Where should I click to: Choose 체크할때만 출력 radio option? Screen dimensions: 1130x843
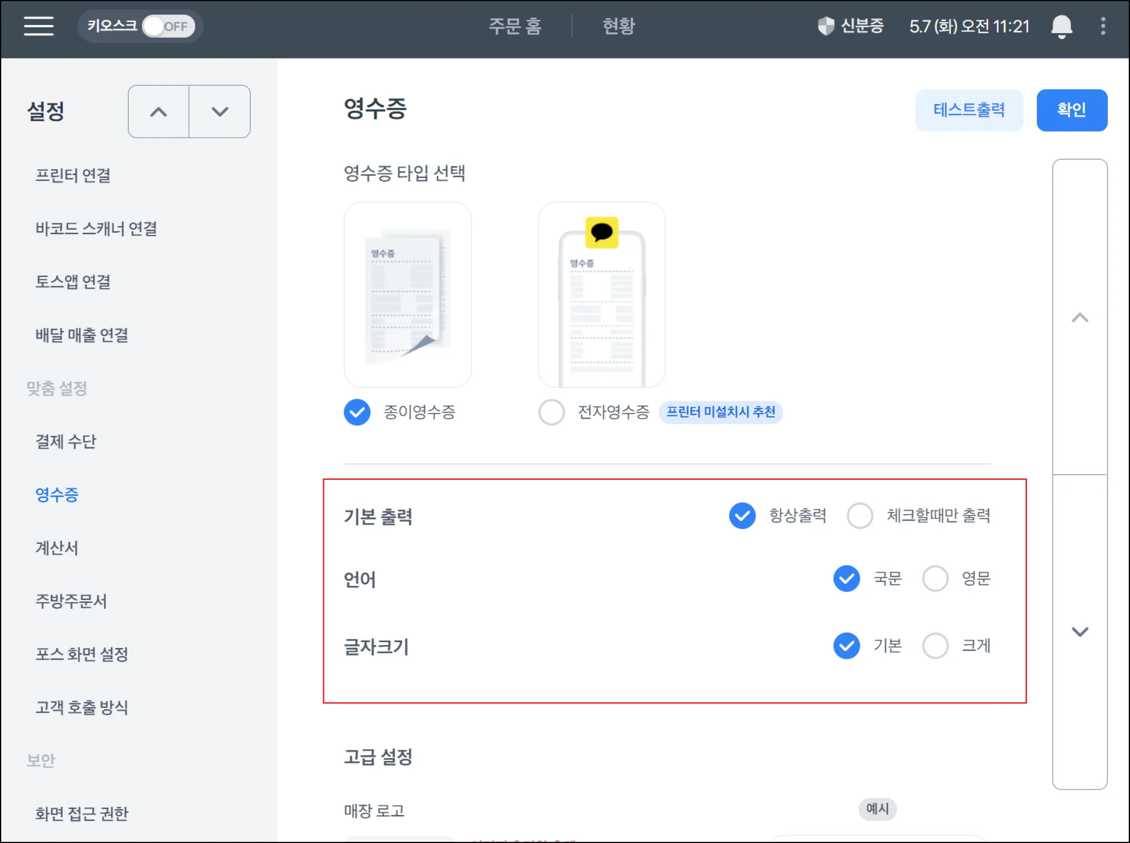tap(860, 516)
